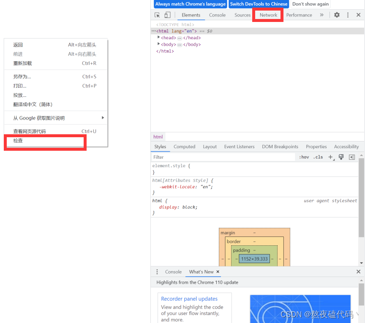Show more DevTools tabs chevron
The image size is (365, 323).
click(x=322, y=15)
